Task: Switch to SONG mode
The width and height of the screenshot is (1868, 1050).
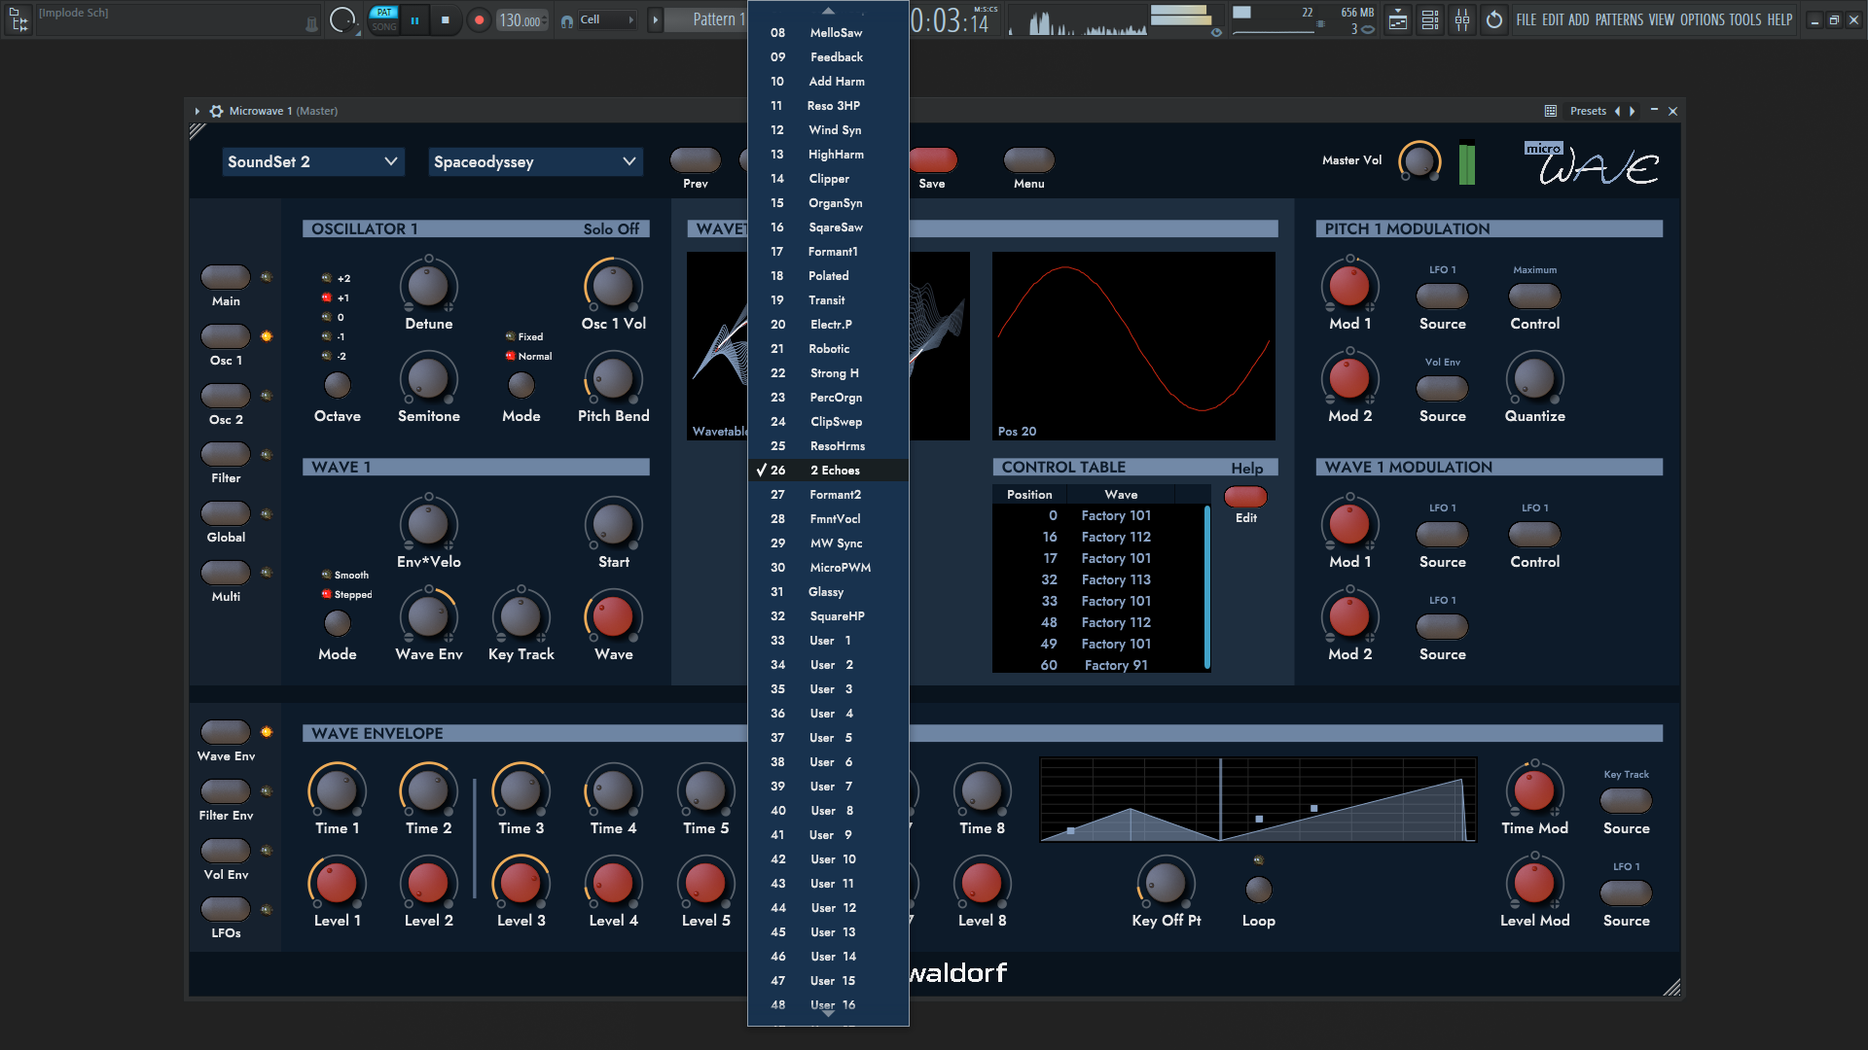Action: click(x=384, y=26)
